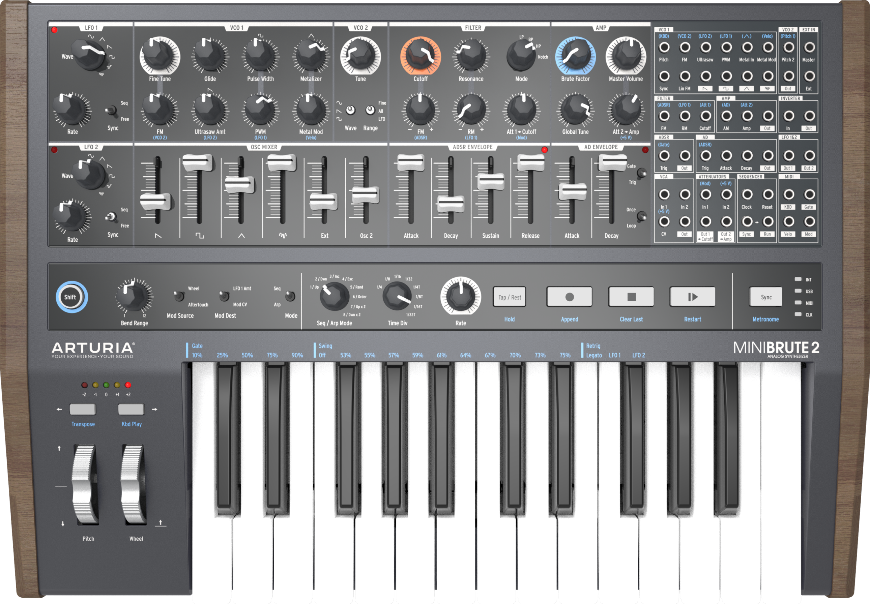Viewport: 870px width, 604px height.
Task: Click the Metalizer knob
Action: 311,56
